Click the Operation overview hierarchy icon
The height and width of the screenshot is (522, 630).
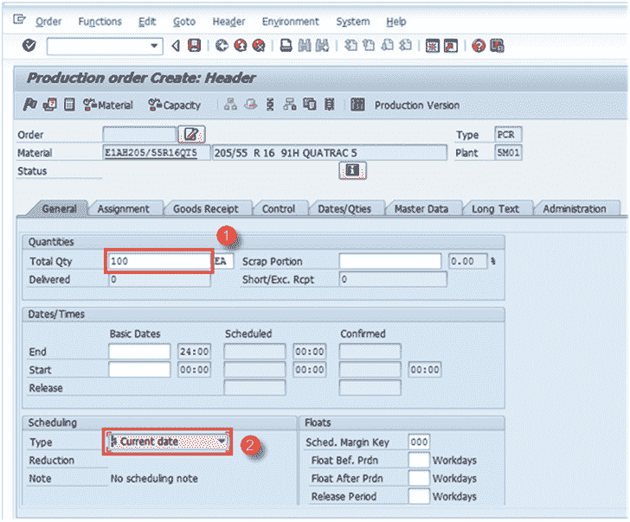[x=230, y=105]
